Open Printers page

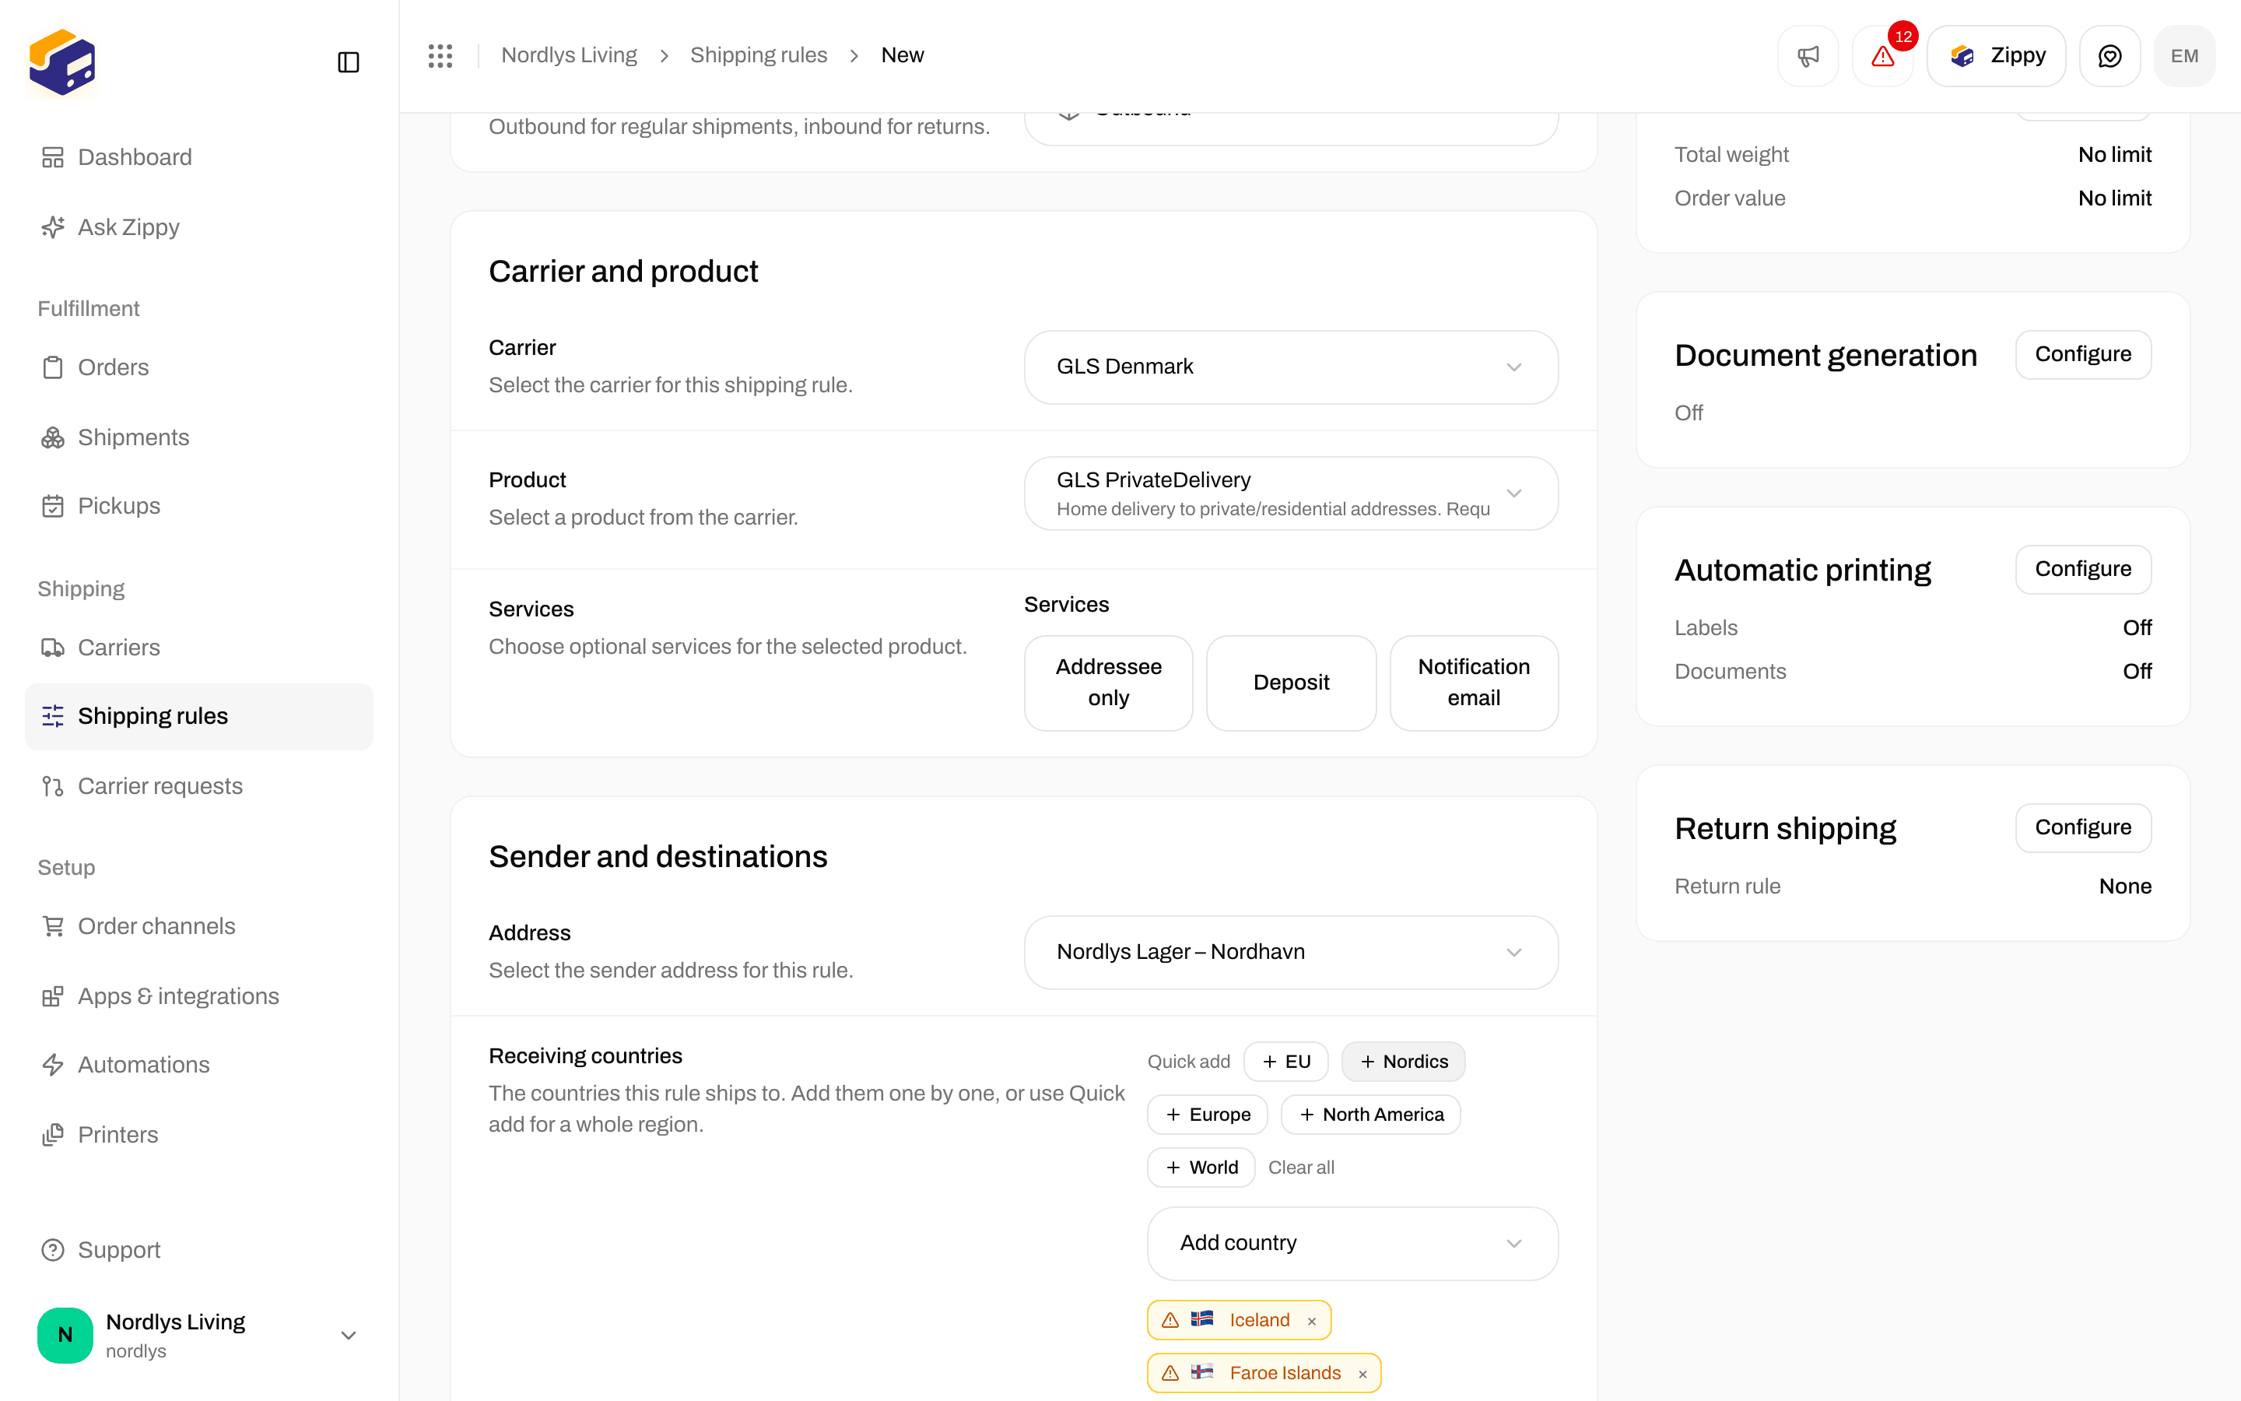click(x=199, y=1135)
